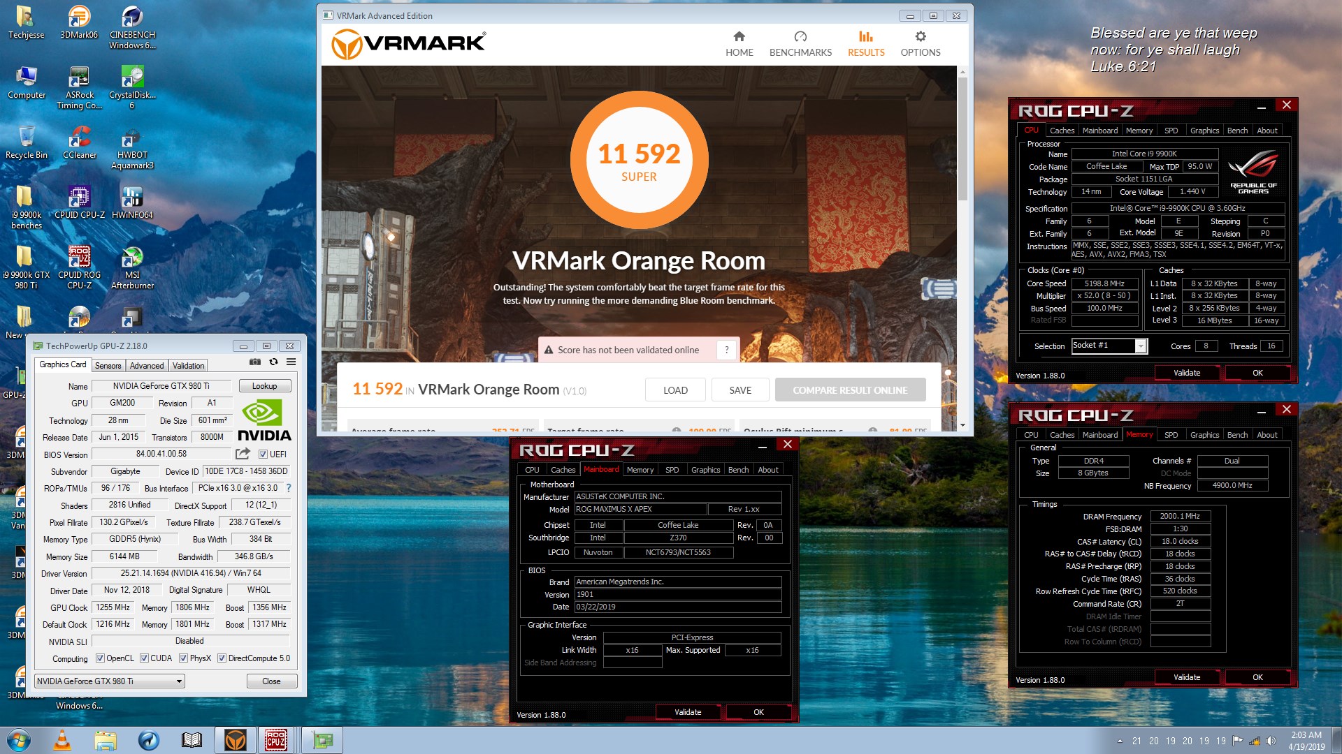The width and height of the screenshot is (1342, 754).
Task: Open the MSI Afterburner shortcut
Action: pos(132,268)
